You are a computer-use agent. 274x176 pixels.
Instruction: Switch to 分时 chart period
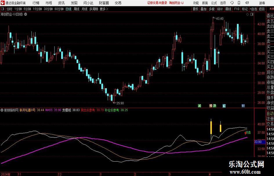pos(10,9)
